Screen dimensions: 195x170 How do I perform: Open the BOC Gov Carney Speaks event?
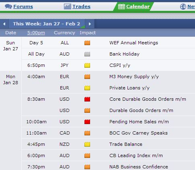tap(138, 133)
